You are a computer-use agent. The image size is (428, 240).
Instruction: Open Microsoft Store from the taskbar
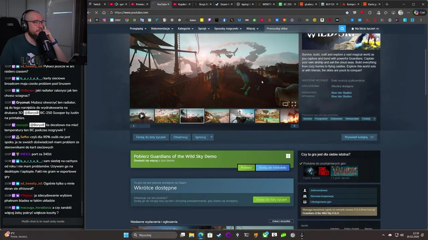tap(210, 235)
